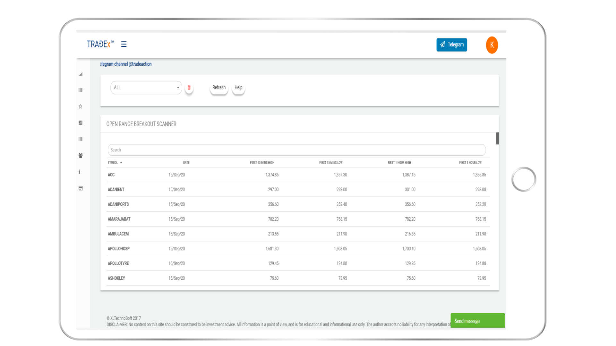Select the APOLLOHOSP symbol
Viewport: 616px width, 346px height.
pyautogui.click(x=119, y=249)
